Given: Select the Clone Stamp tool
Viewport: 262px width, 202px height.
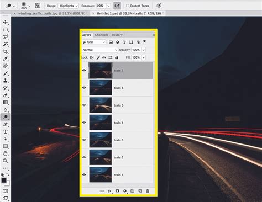Looking at the screenshot, I should [6, 81].
